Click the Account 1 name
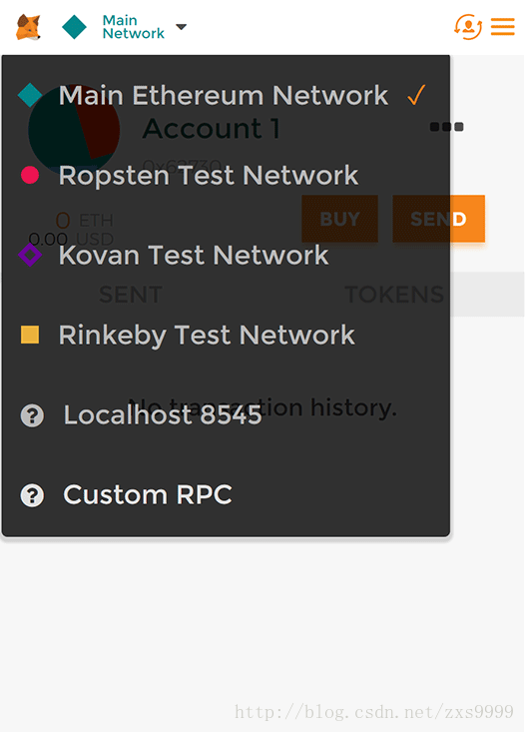This screenshot has height=732, width=525. [211, 129]
